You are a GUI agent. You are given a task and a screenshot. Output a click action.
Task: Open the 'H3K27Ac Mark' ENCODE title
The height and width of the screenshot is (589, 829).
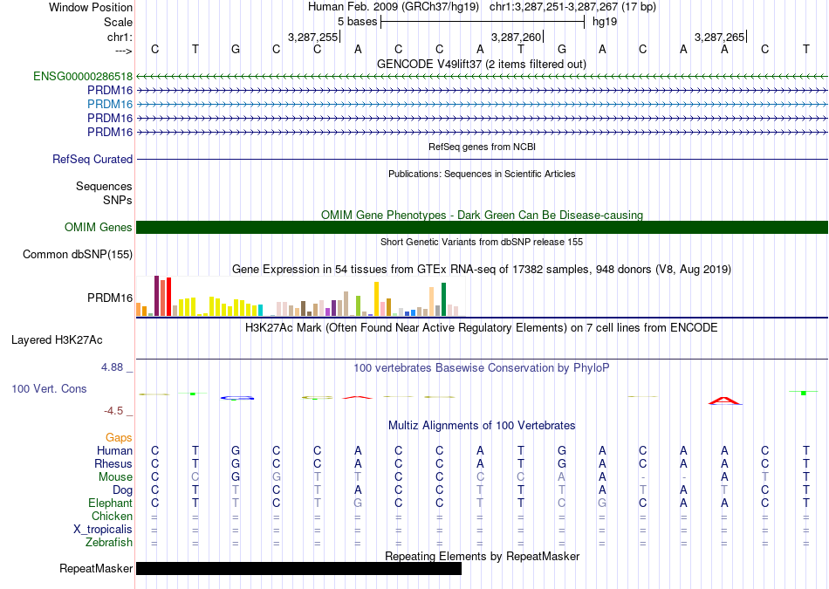click(482, 328)
